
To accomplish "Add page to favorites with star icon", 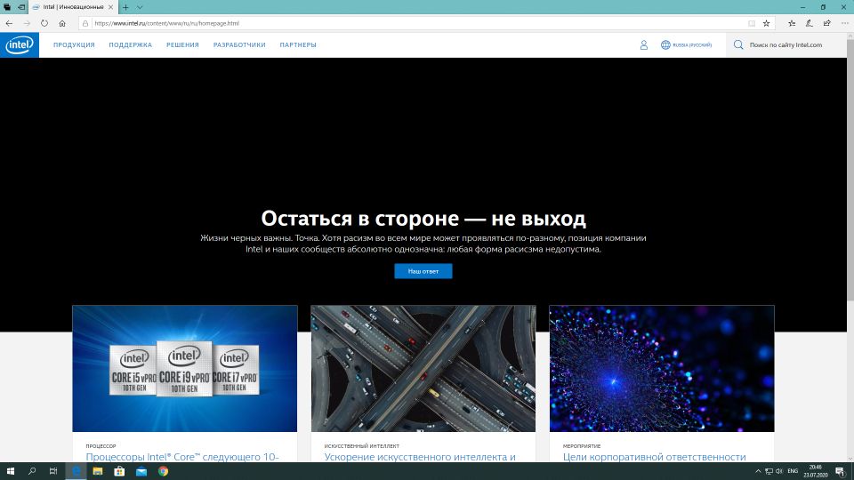I will 766,23.
